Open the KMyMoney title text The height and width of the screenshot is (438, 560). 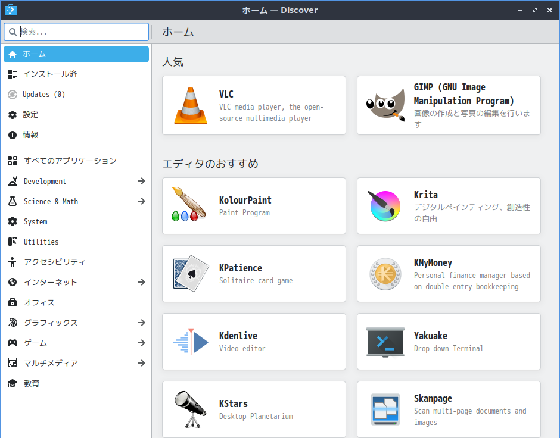(433, 263)
